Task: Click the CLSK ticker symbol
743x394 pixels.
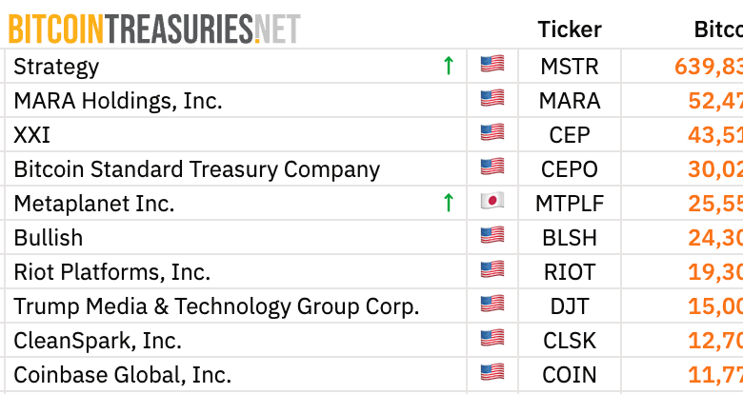Action: point(570,341)
